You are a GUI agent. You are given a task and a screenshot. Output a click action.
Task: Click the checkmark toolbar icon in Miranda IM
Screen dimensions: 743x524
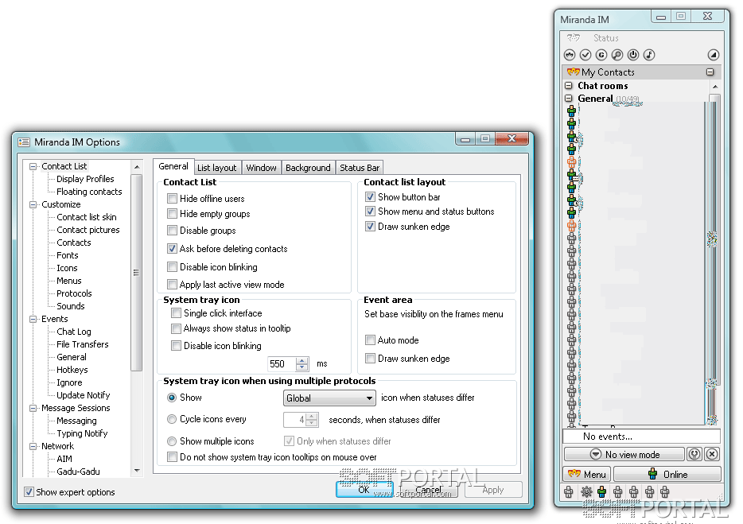tap(585, 55)
